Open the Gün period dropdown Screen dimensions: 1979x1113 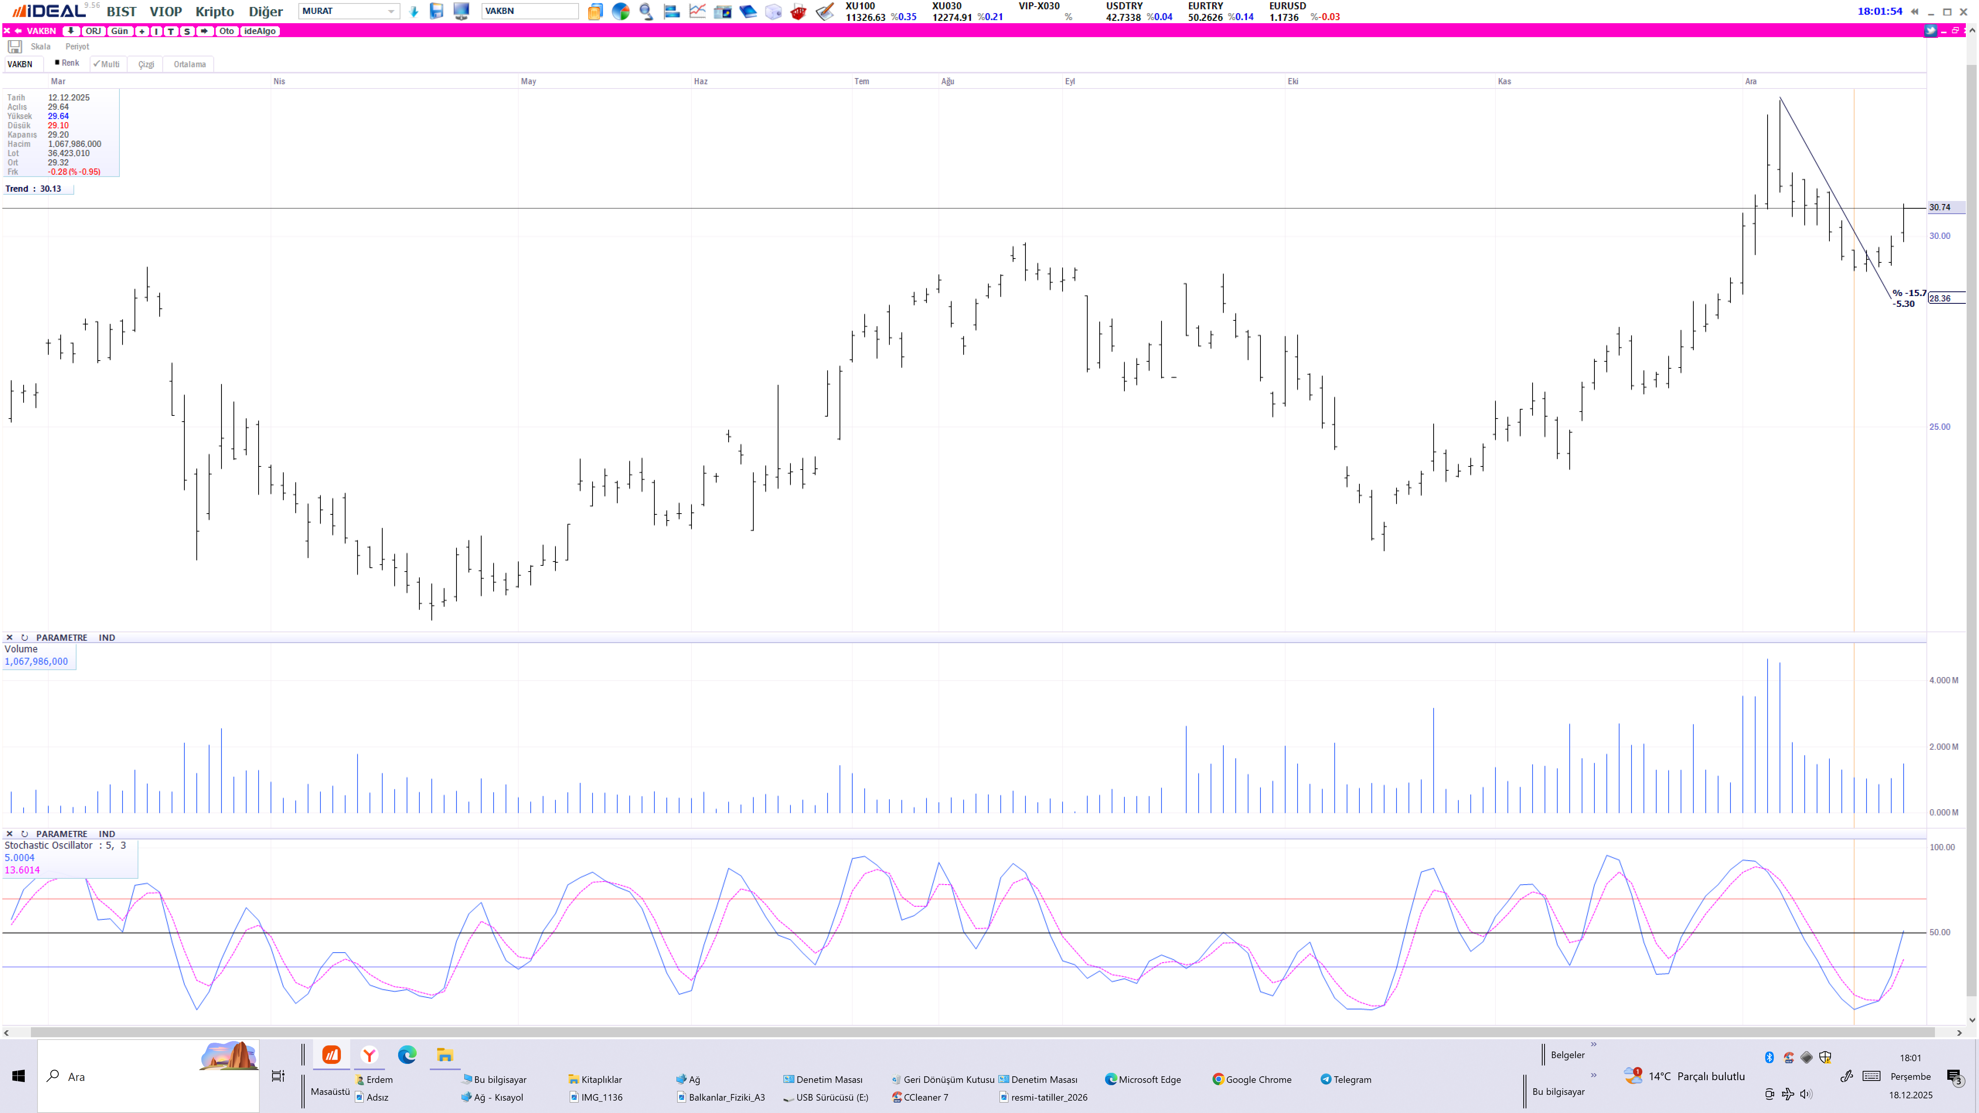point(120,31)
